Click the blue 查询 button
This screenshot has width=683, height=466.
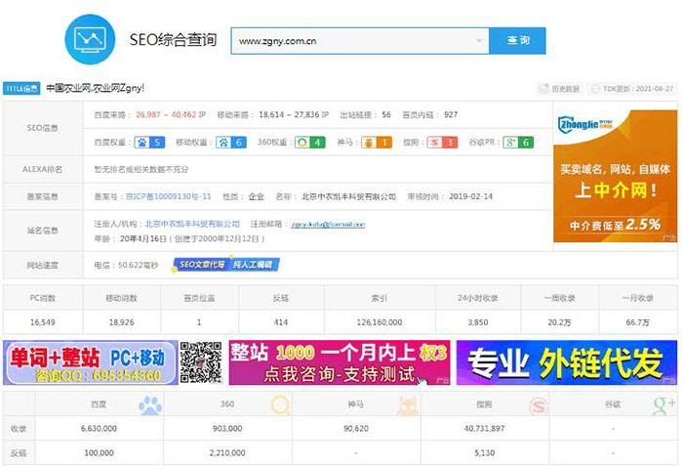[x=517, y=41]
